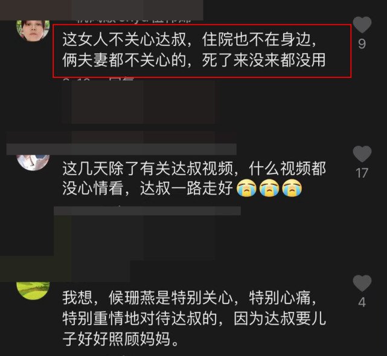Viewport: 387px width, 356px height.
Task: Click the like count 17
Action: [x=362, y=173]
